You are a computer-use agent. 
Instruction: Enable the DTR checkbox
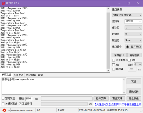point(129,60)
